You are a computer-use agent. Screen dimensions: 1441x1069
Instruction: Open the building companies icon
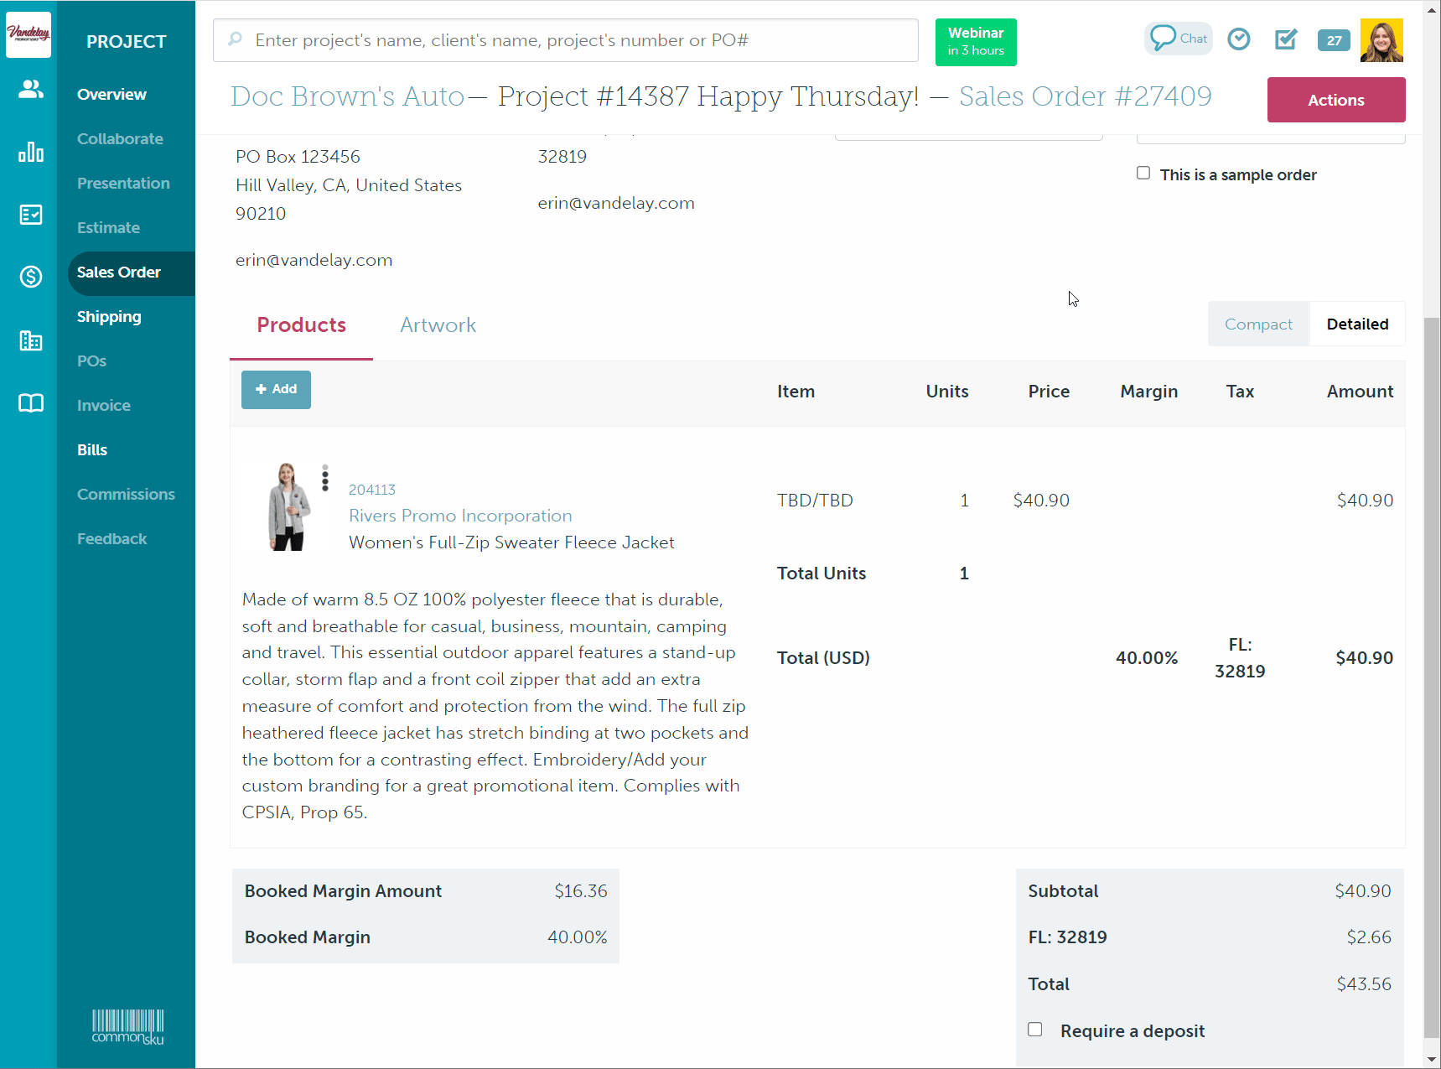31,340
